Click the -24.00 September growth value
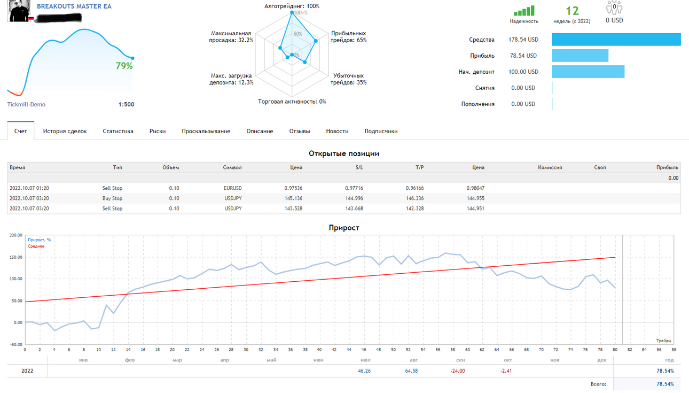The width and height of the screenshot is (689, 393). 457,371
